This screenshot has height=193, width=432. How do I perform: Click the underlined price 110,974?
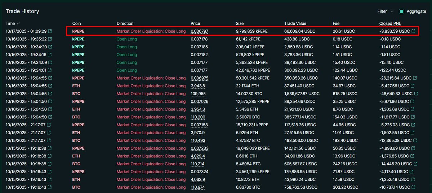(198, 188)
